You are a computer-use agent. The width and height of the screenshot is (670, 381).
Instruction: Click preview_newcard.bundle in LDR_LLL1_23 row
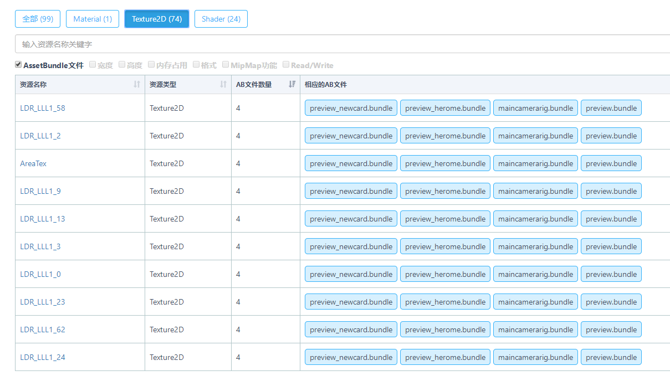point(351,302)
